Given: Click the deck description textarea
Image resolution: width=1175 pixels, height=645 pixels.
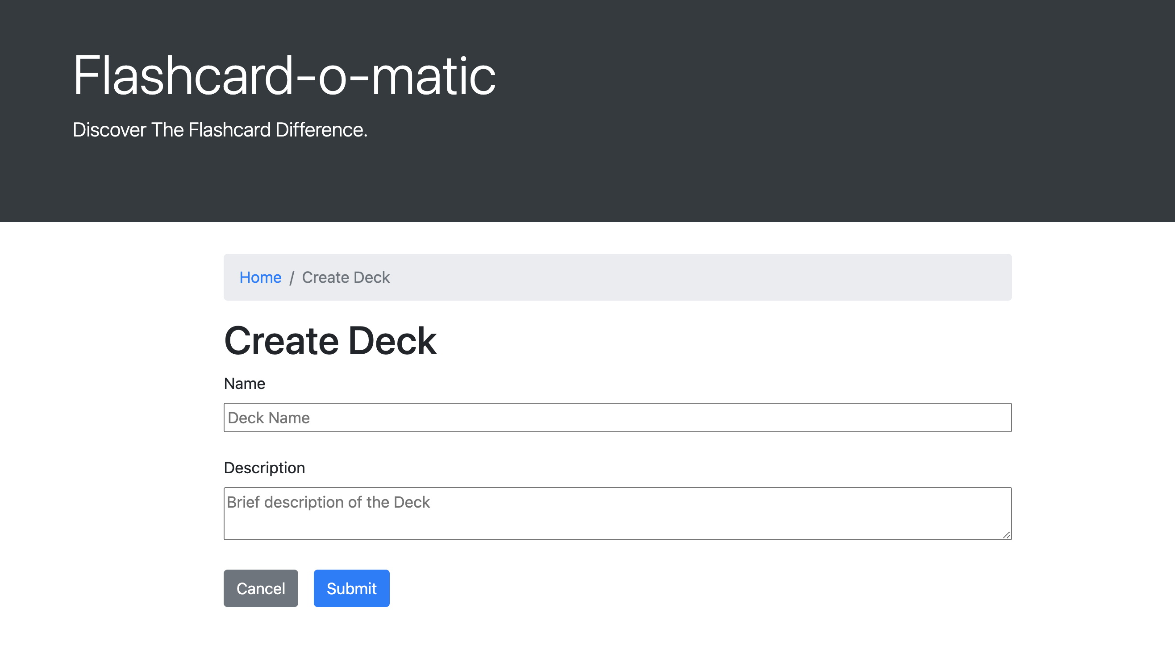Looking at the screenshot, I should pyautogui.click(x=617, y=513).
